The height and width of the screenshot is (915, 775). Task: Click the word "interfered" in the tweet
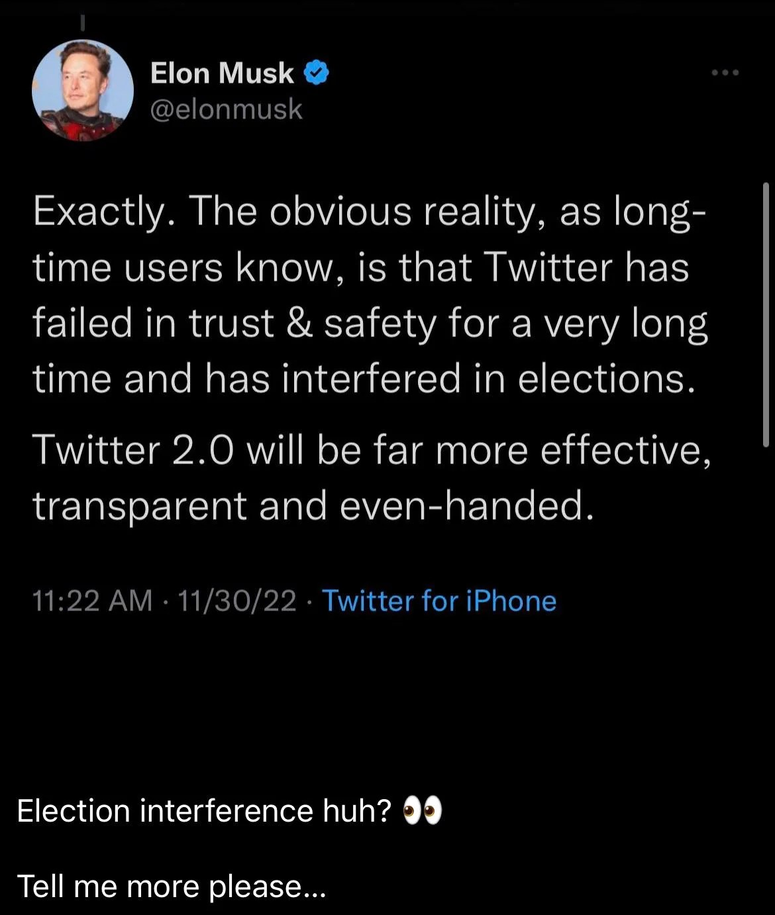tap(371, 379)
